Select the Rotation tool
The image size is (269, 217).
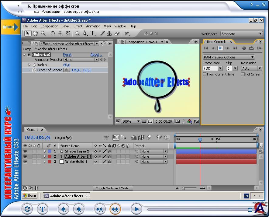[x=53, y=33]
